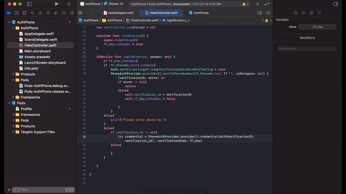Toggle source-controlled files filter
Image resolution: width=346 pixels, height=194 pixels.
(x=72, y=190)
